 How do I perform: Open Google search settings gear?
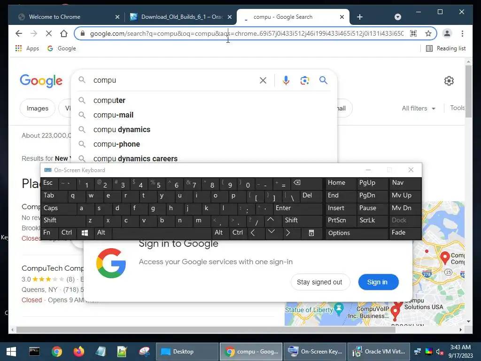click(449, 81)
